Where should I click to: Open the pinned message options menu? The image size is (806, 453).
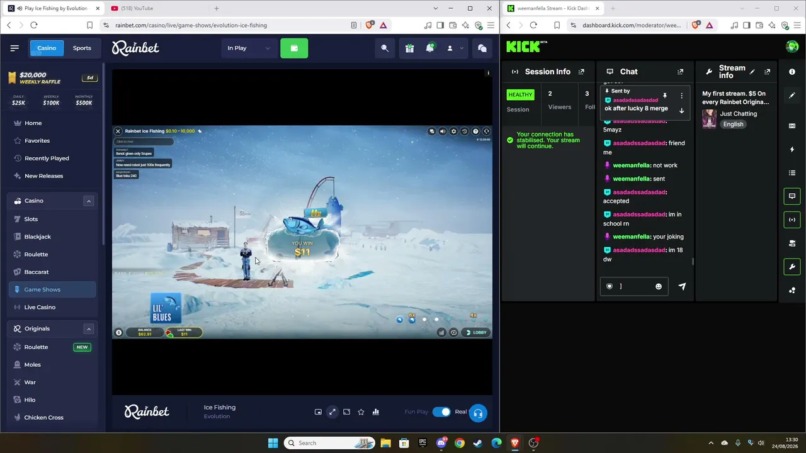(681, 96)
